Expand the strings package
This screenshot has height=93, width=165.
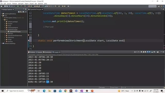click(5, 40)
